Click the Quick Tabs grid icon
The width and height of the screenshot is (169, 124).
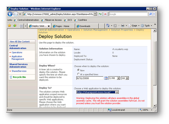(21, 26)
